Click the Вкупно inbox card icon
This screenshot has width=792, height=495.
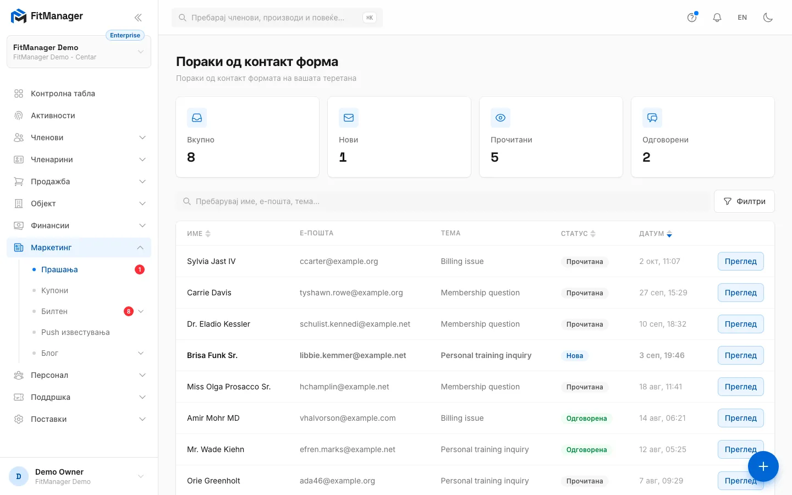197,118
